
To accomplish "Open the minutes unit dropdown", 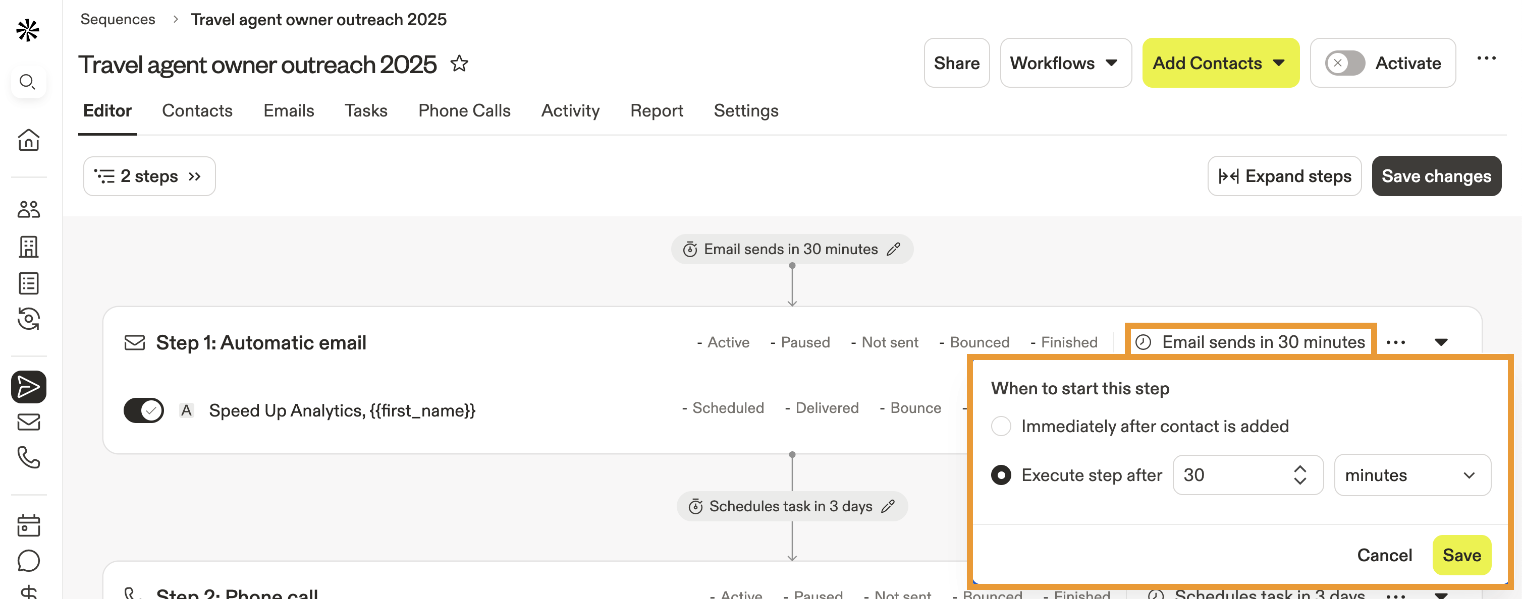I will tap(1411, 475).
